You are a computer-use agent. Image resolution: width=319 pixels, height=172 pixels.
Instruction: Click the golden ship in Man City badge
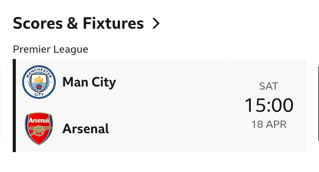tap(39, 79)
